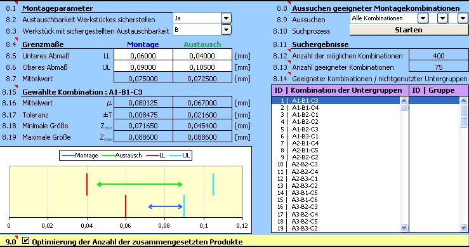
Task: Click Gruppe list scroll up arrow
Action: pyautogui.click(x=464, y=100)
